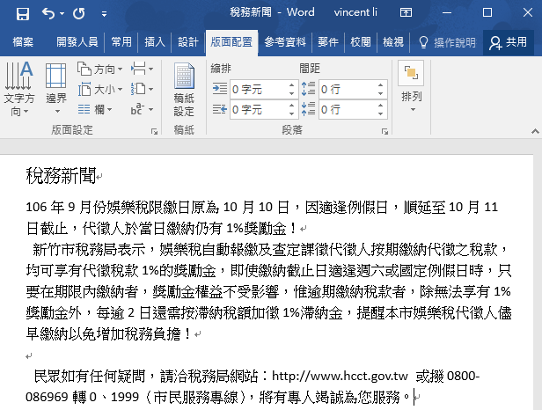The image size is (542, 410).
Task: Collapse the ribbon with the arrow
Action: pos(535,131)
